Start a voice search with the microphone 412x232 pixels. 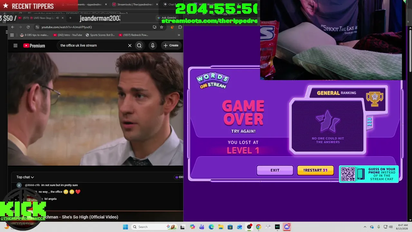point(153,45)
